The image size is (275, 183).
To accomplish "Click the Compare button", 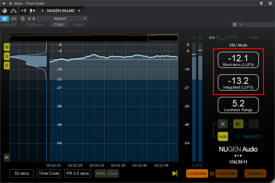I will (x=34, y=24).
